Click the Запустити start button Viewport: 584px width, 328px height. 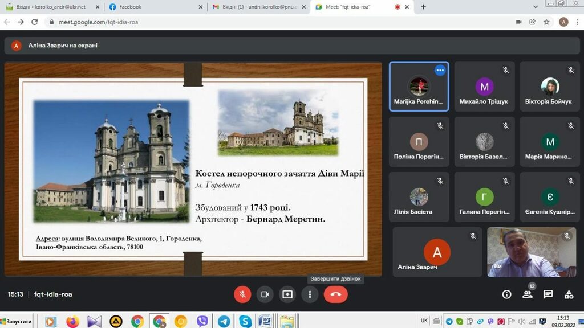(17, 321)
